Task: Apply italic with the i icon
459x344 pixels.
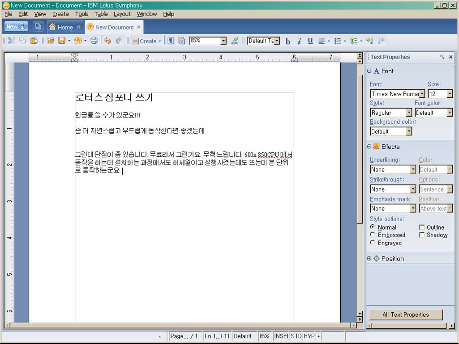Action: [299, 41]
